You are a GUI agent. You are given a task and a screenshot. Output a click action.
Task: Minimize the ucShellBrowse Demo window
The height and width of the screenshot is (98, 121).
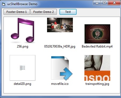(x=97, y=3)
